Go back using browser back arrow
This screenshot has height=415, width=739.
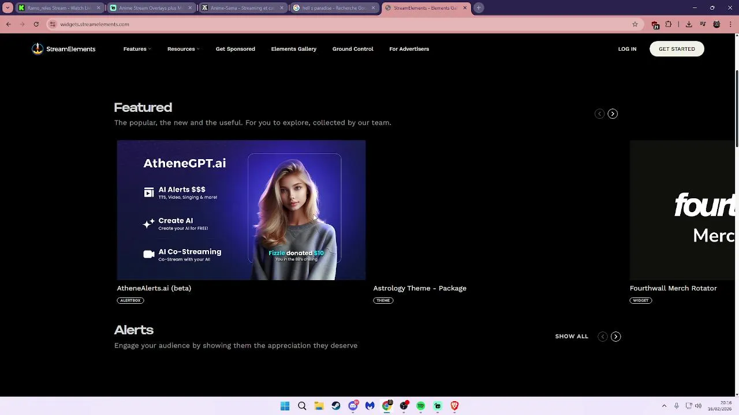[8, 24]
